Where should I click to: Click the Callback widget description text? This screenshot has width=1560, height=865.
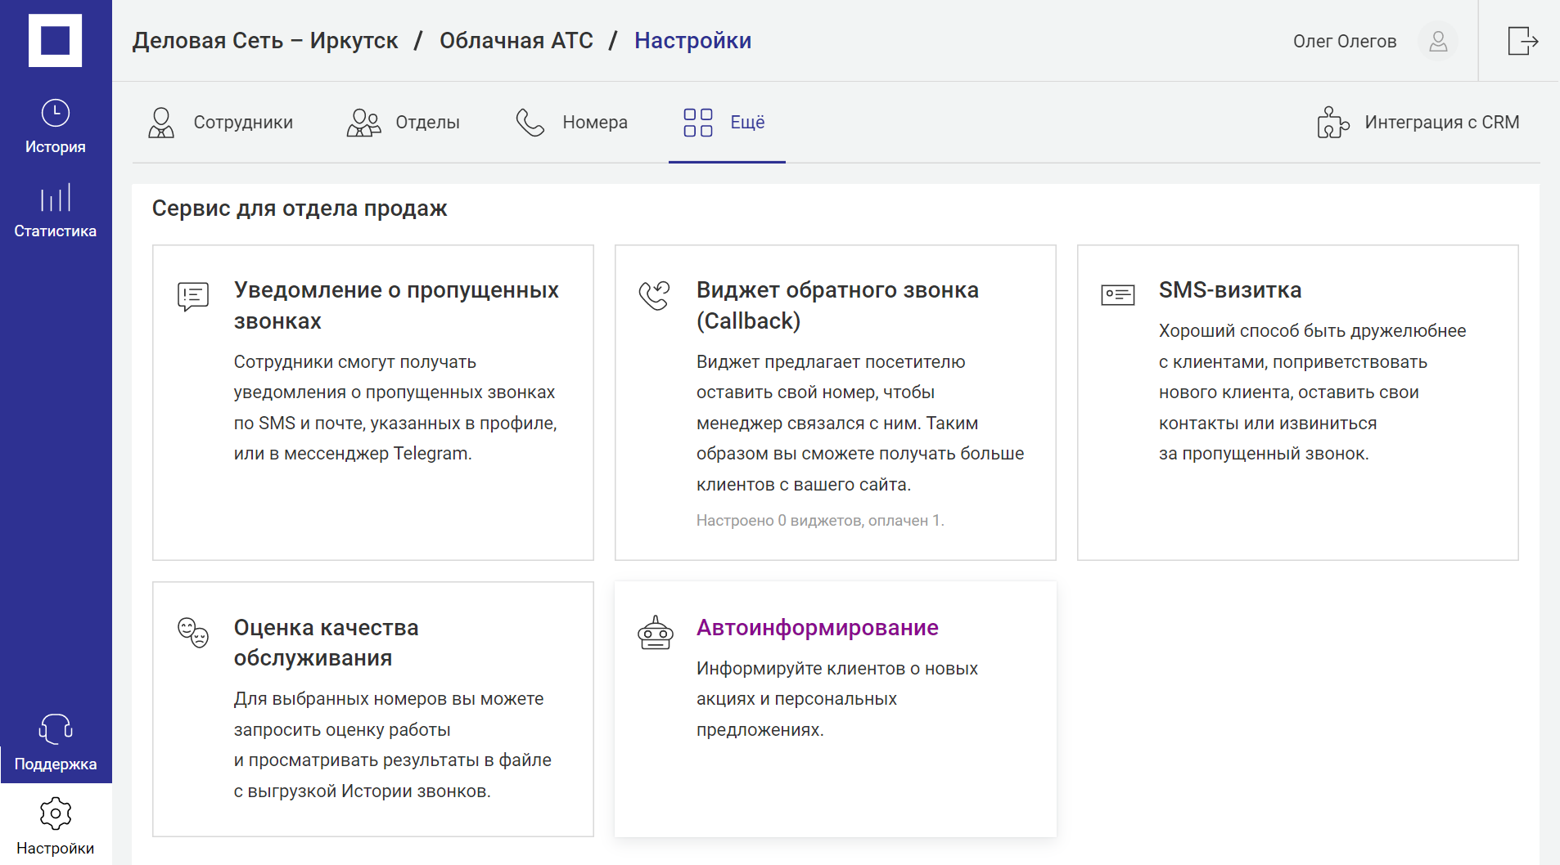tap(860, 424)
